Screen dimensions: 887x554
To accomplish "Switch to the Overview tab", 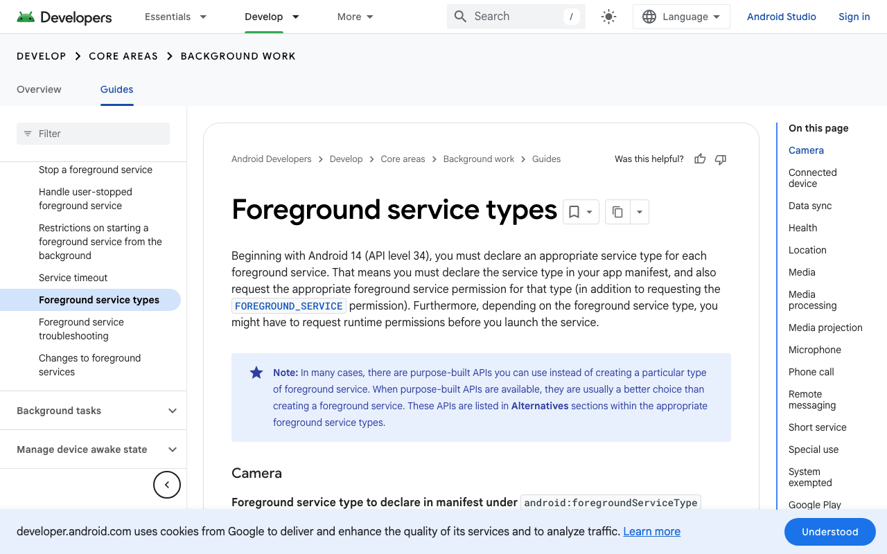I will [x=39, y=89].
